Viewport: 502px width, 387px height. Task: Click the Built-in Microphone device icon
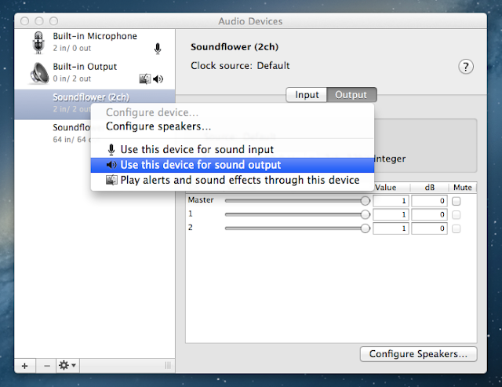38,42
